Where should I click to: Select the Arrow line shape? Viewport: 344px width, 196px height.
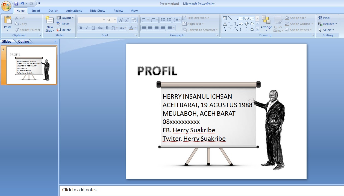pyautogui.click(x=236, y=18)
